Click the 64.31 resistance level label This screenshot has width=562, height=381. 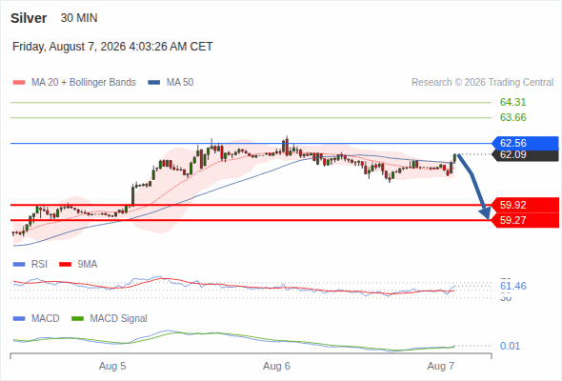pos(512,102)
